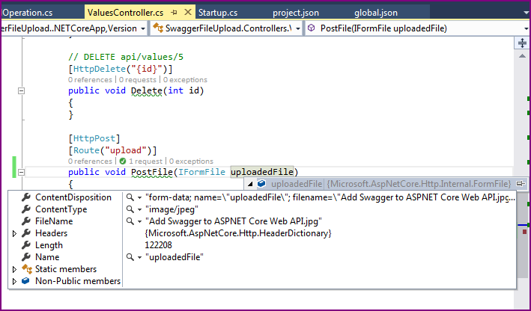Screen dimensions: 531x311
Task: Pin the ValuesController.cs tab
Action: coord(172,13)
